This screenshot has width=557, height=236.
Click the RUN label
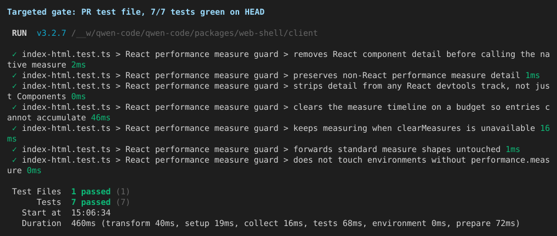coord(19,33)
